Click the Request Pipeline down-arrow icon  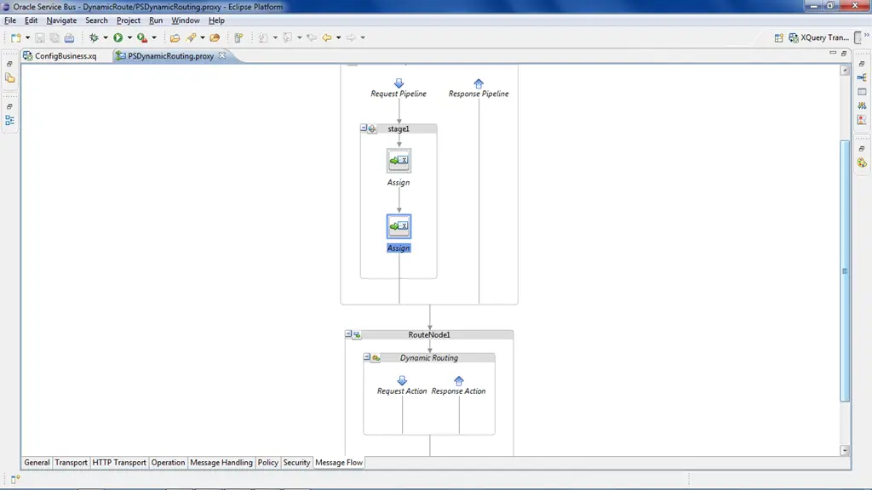399,83
